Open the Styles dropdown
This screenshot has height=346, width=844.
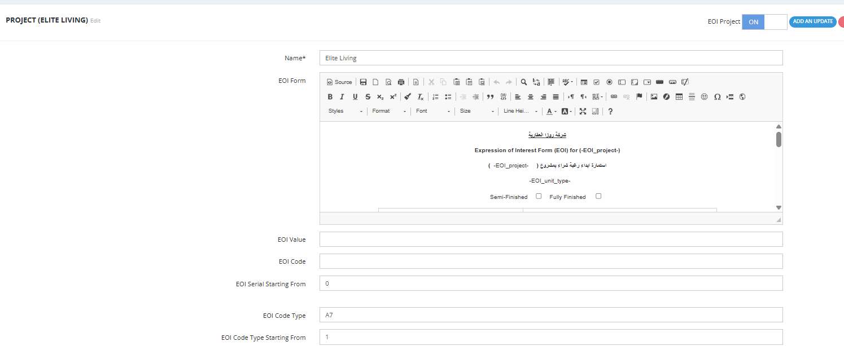tap(345, 112)
